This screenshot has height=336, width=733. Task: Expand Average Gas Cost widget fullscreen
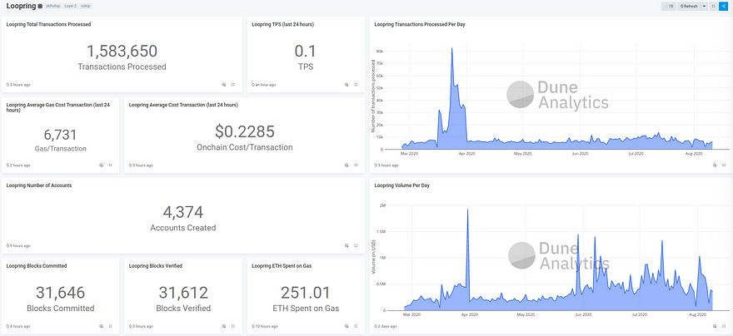coord(110,166)
